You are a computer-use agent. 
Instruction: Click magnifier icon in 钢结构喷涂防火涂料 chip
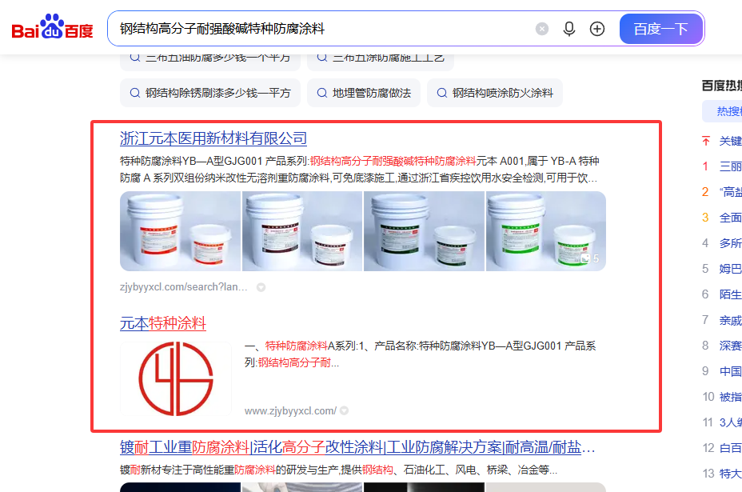441,93
